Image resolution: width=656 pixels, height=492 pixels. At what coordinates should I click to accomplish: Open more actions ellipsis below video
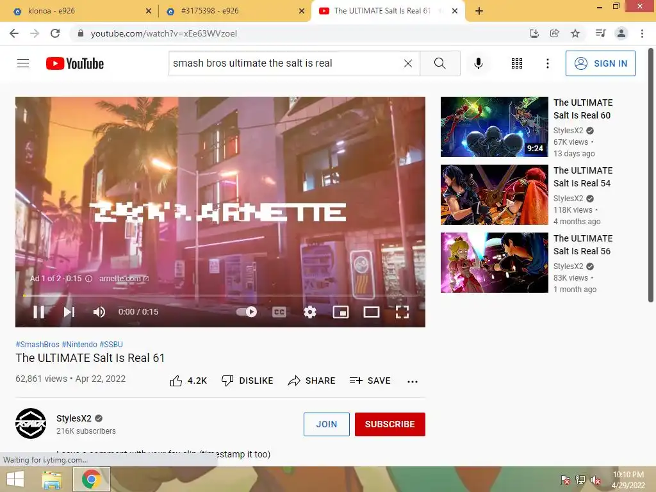[x=413, y=381]
